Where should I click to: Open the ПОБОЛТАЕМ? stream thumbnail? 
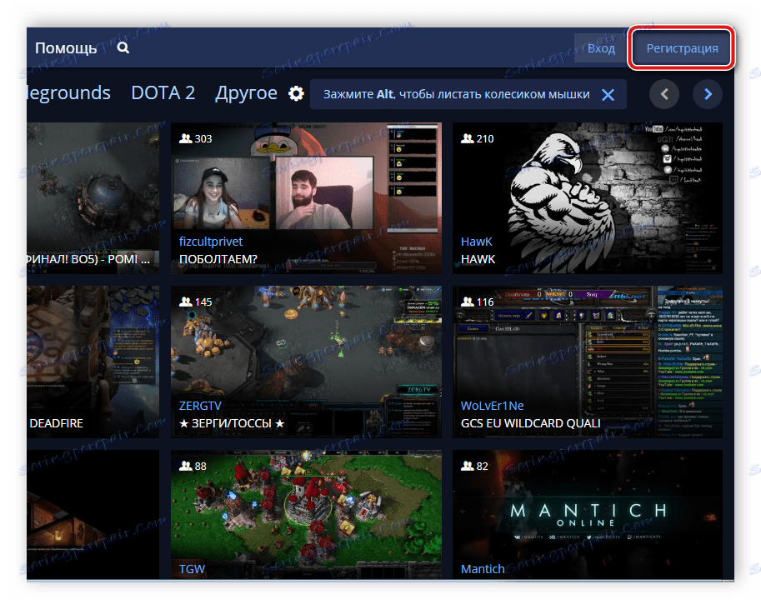point(306,198)
